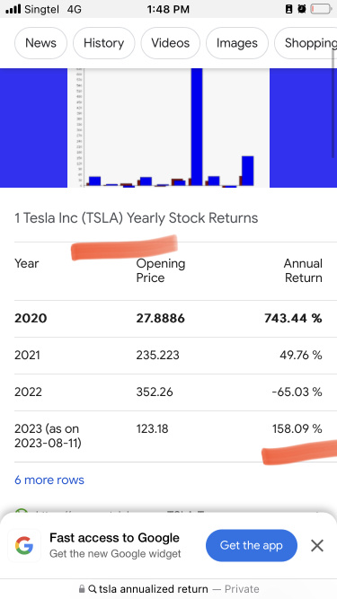Open the Shopping filter chip
The image size is (337, 599).
[x=306, y=43]
